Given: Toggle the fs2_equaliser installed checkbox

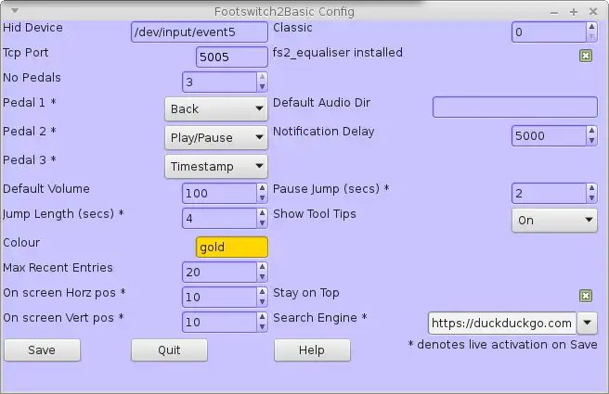Looking at the screenshot, I should pos(586,57).
